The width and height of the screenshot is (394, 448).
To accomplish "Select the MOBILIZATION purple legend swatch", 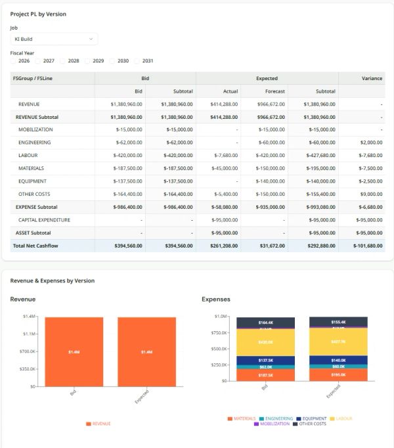I will (256, 424).
